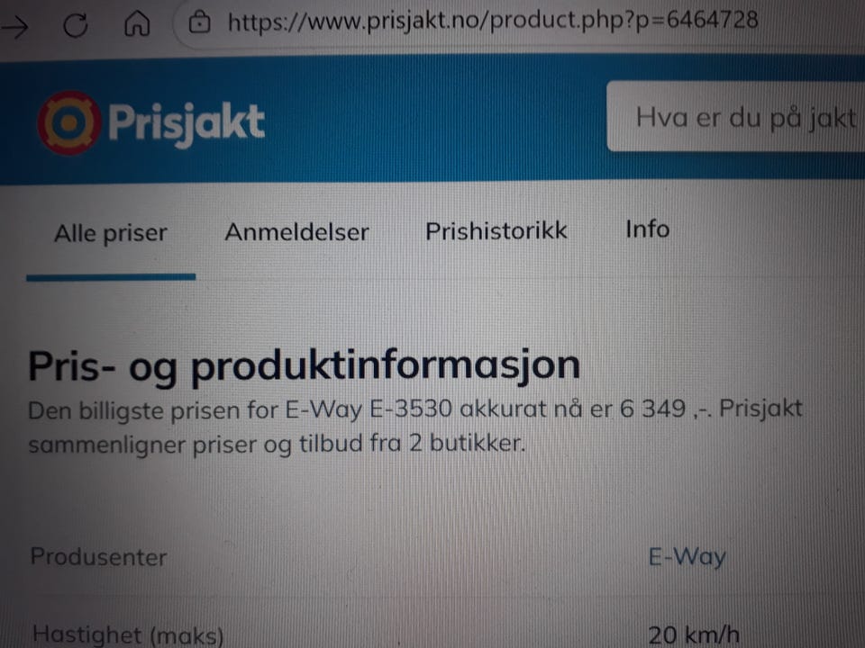Image resolution: width=865 pixels, height=648 pixels.
Task: Show the Info tab
Action: (648, 229)
